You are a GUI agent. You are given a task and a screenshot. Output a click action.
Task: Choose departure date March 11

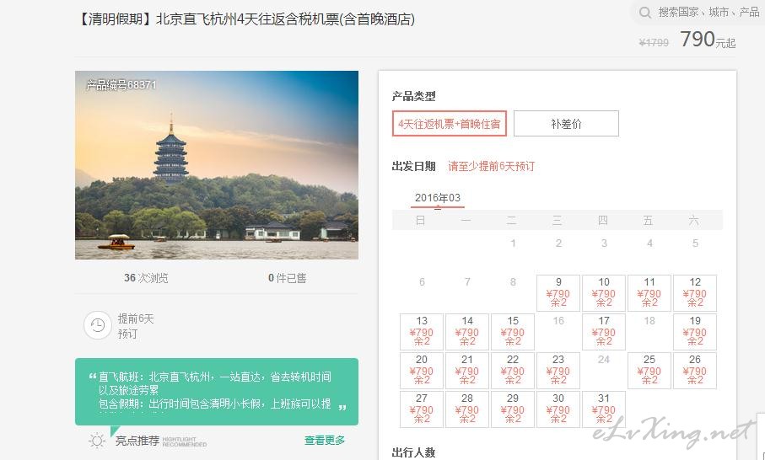649,293
